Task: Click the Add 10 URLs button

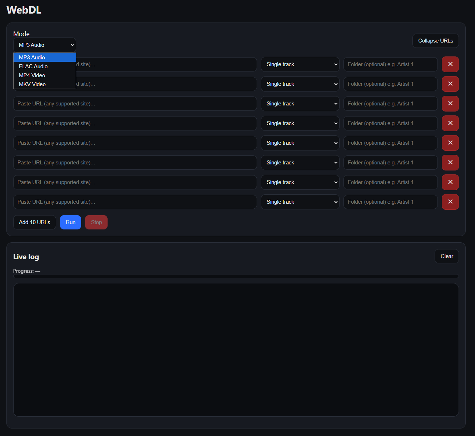Action: tap(35, 222)
